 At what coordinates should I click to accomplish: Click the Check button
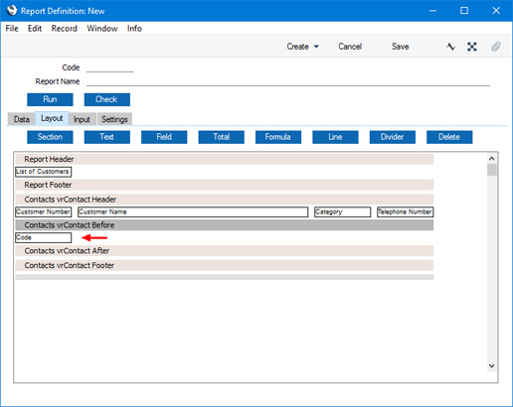point(107,99)
